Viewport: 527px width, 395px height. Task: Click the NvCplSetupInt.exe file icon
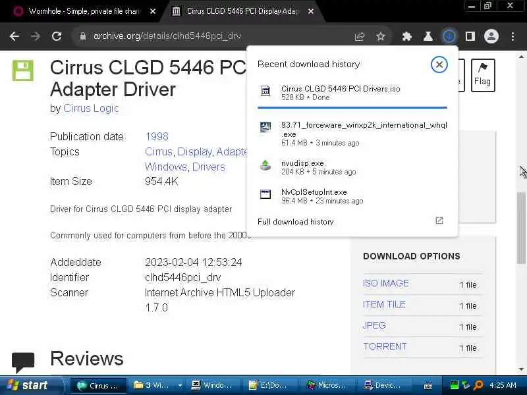pos(265,194)
